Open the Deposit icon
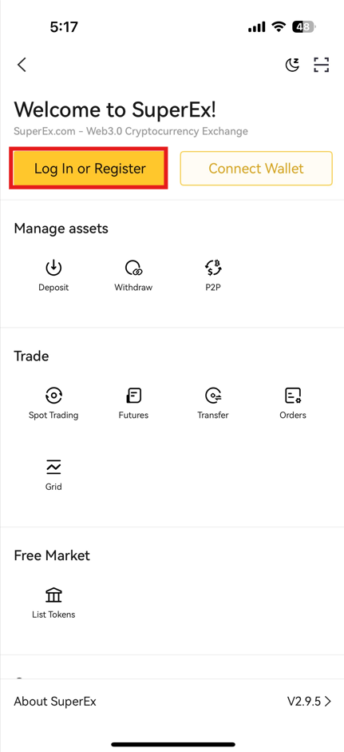Screen dimensions: 344x752 [53, 268]
